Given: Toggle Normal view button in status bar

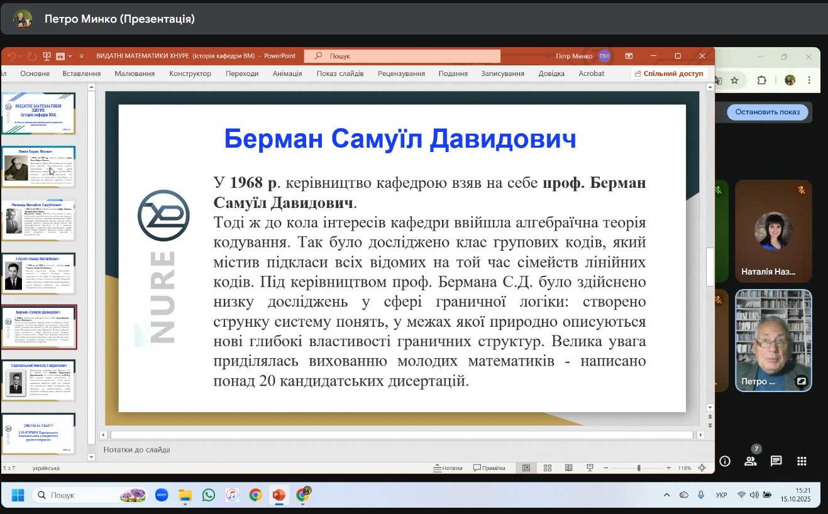Looking at the screenshot, I should (526, 468).
